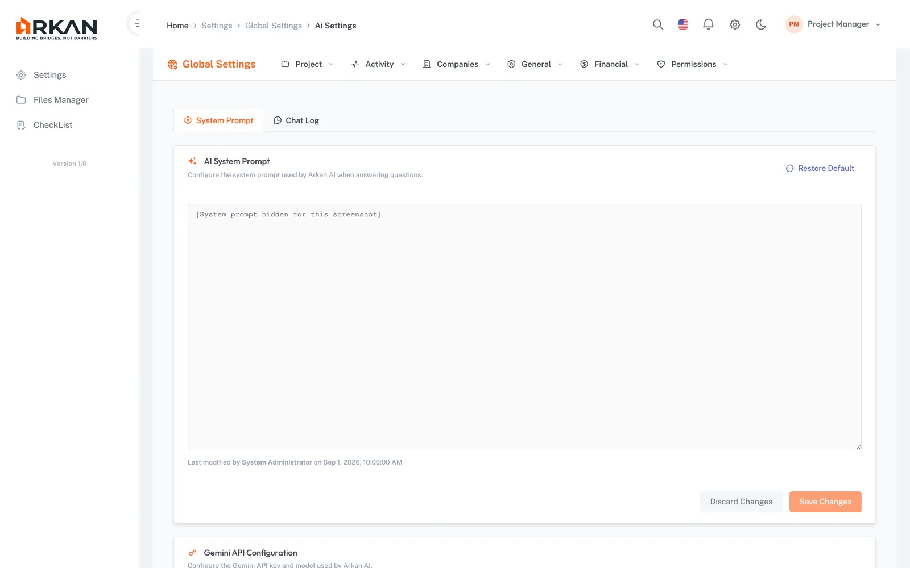This screenshot has height=568, width=910.
Task: Toggle dark mode with the moon icon
Action: tap(761, 24)
